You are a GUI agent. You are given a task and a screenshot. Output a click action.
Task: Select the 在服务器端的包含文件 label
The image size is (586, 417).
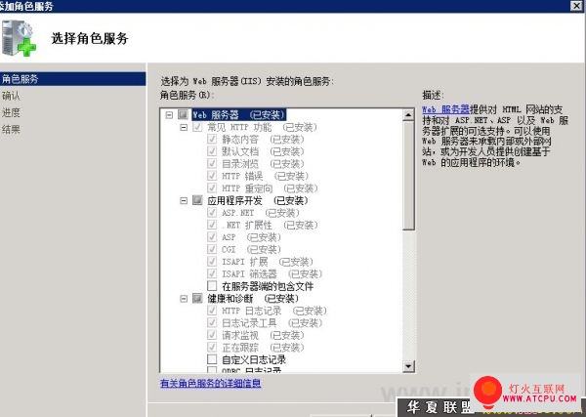click(268, 286)
